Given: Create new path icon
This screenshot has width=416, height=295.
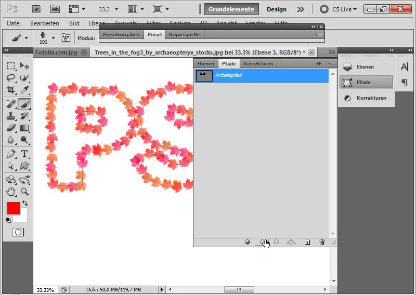Looking at the screenshot, I should [307, 242].
